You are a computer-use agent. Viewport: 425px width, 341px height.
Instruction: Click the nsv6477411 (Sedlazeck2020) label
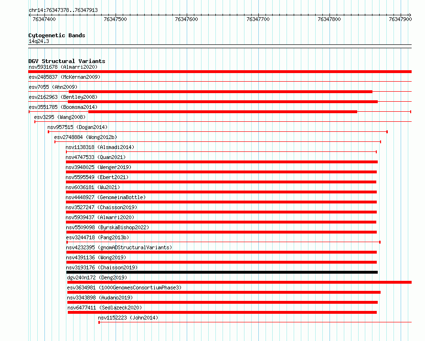tap(105, 308)
